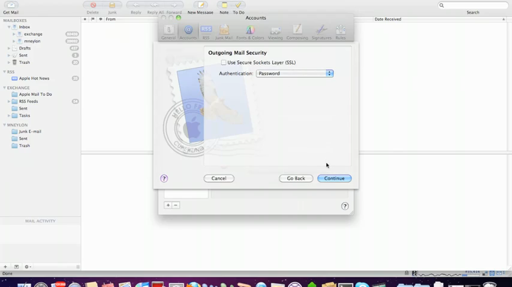Click the Delete toolbar icon
The width and height of the screenshot is (512, 287).
[x=93, y=5]
